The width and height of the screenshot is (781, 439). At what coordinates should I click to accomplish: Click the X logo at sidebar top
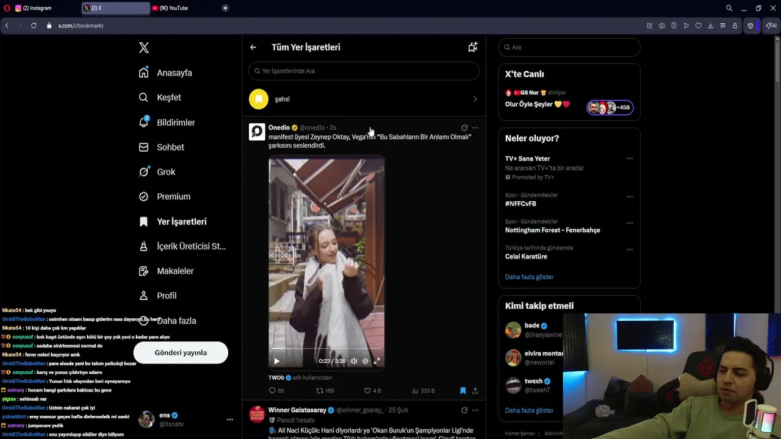click(144, 48)
